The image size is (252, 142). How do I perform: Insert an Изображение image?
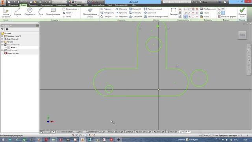[x=208, y=9]
